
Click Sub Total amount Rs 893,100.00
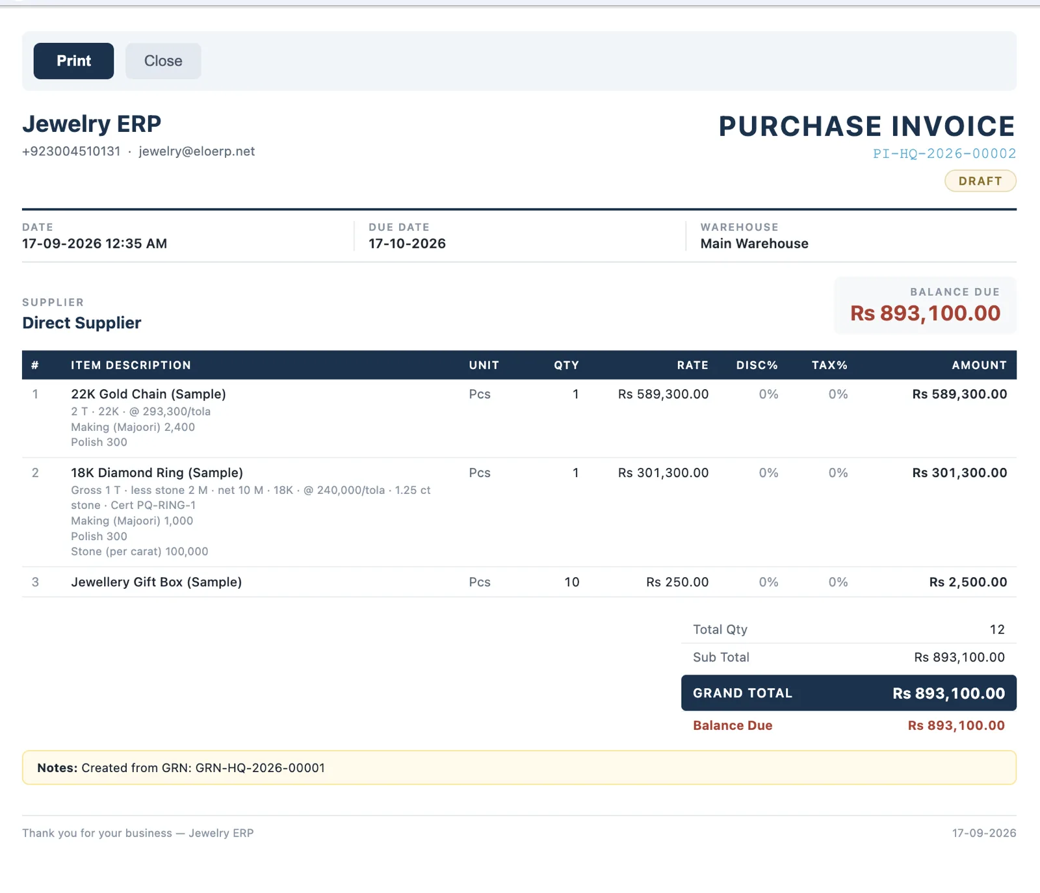(x=959, y=657)
